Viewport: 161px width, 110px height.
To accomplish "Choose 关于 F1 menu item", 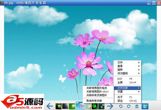I will [x=127, y=97].
